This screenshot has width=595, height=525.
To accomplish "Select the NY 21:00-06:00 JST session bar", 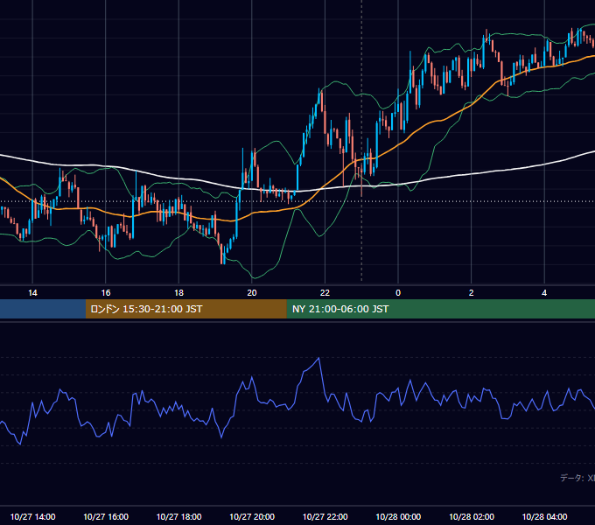I will (x=440, y=309).
